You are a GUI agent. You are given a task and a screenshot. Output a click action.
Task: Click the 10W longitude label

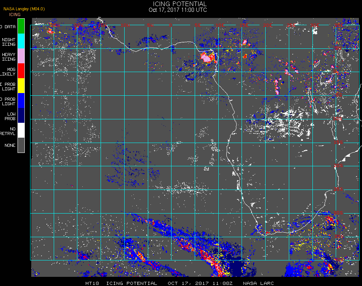coord(126,25)
